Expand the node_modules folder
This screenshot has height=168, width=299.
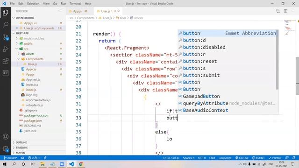(34, 38)
